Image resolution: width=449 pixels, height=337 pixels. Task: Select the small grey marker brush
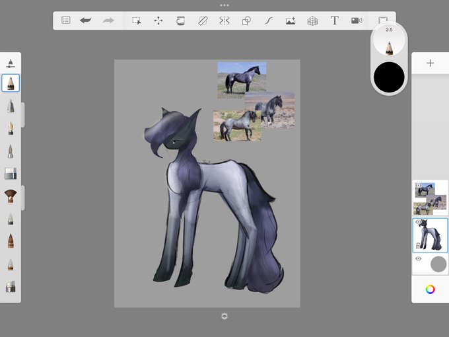pyautogui.click(x=11, y=219)
